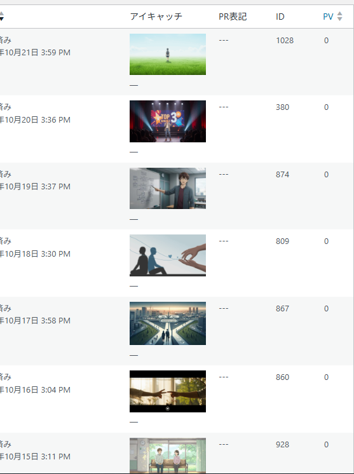Image resolution: width=354 pixels, height=474 pixels.
Task: Select the post ID 380 cell
Action: click(282, 107)
